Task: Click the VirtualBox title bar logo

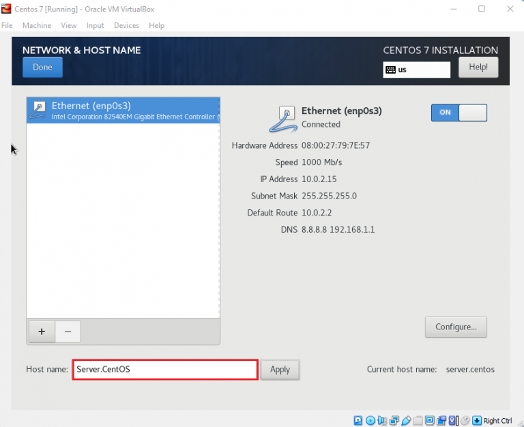Action: click(6, 9)
